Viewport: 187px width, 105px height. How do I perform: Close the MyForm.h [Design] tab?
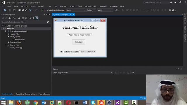point(73,15)
